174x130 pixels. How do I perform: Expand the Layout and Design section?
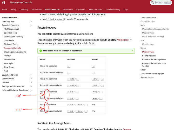click(31, 75)
